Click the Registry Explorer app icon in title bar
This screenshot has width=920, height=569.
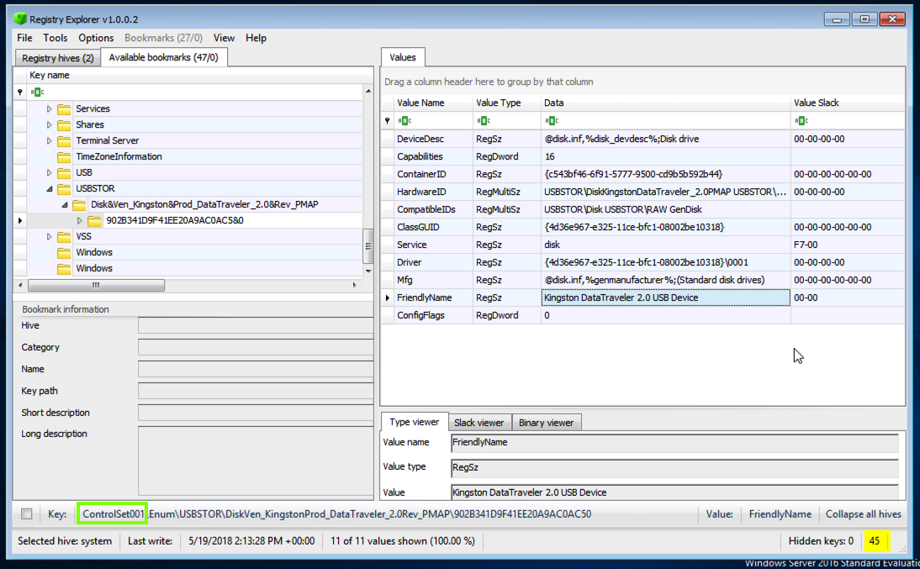(20, 18)
